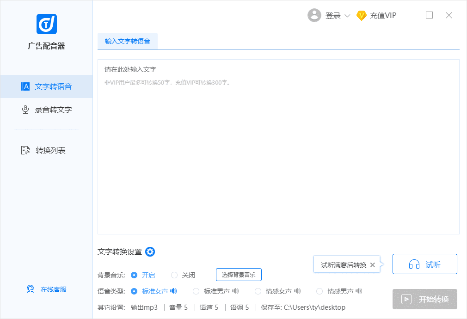Preview 标准男声 with its speaker icon
The image size is (467, 319).
click(235, 291)
